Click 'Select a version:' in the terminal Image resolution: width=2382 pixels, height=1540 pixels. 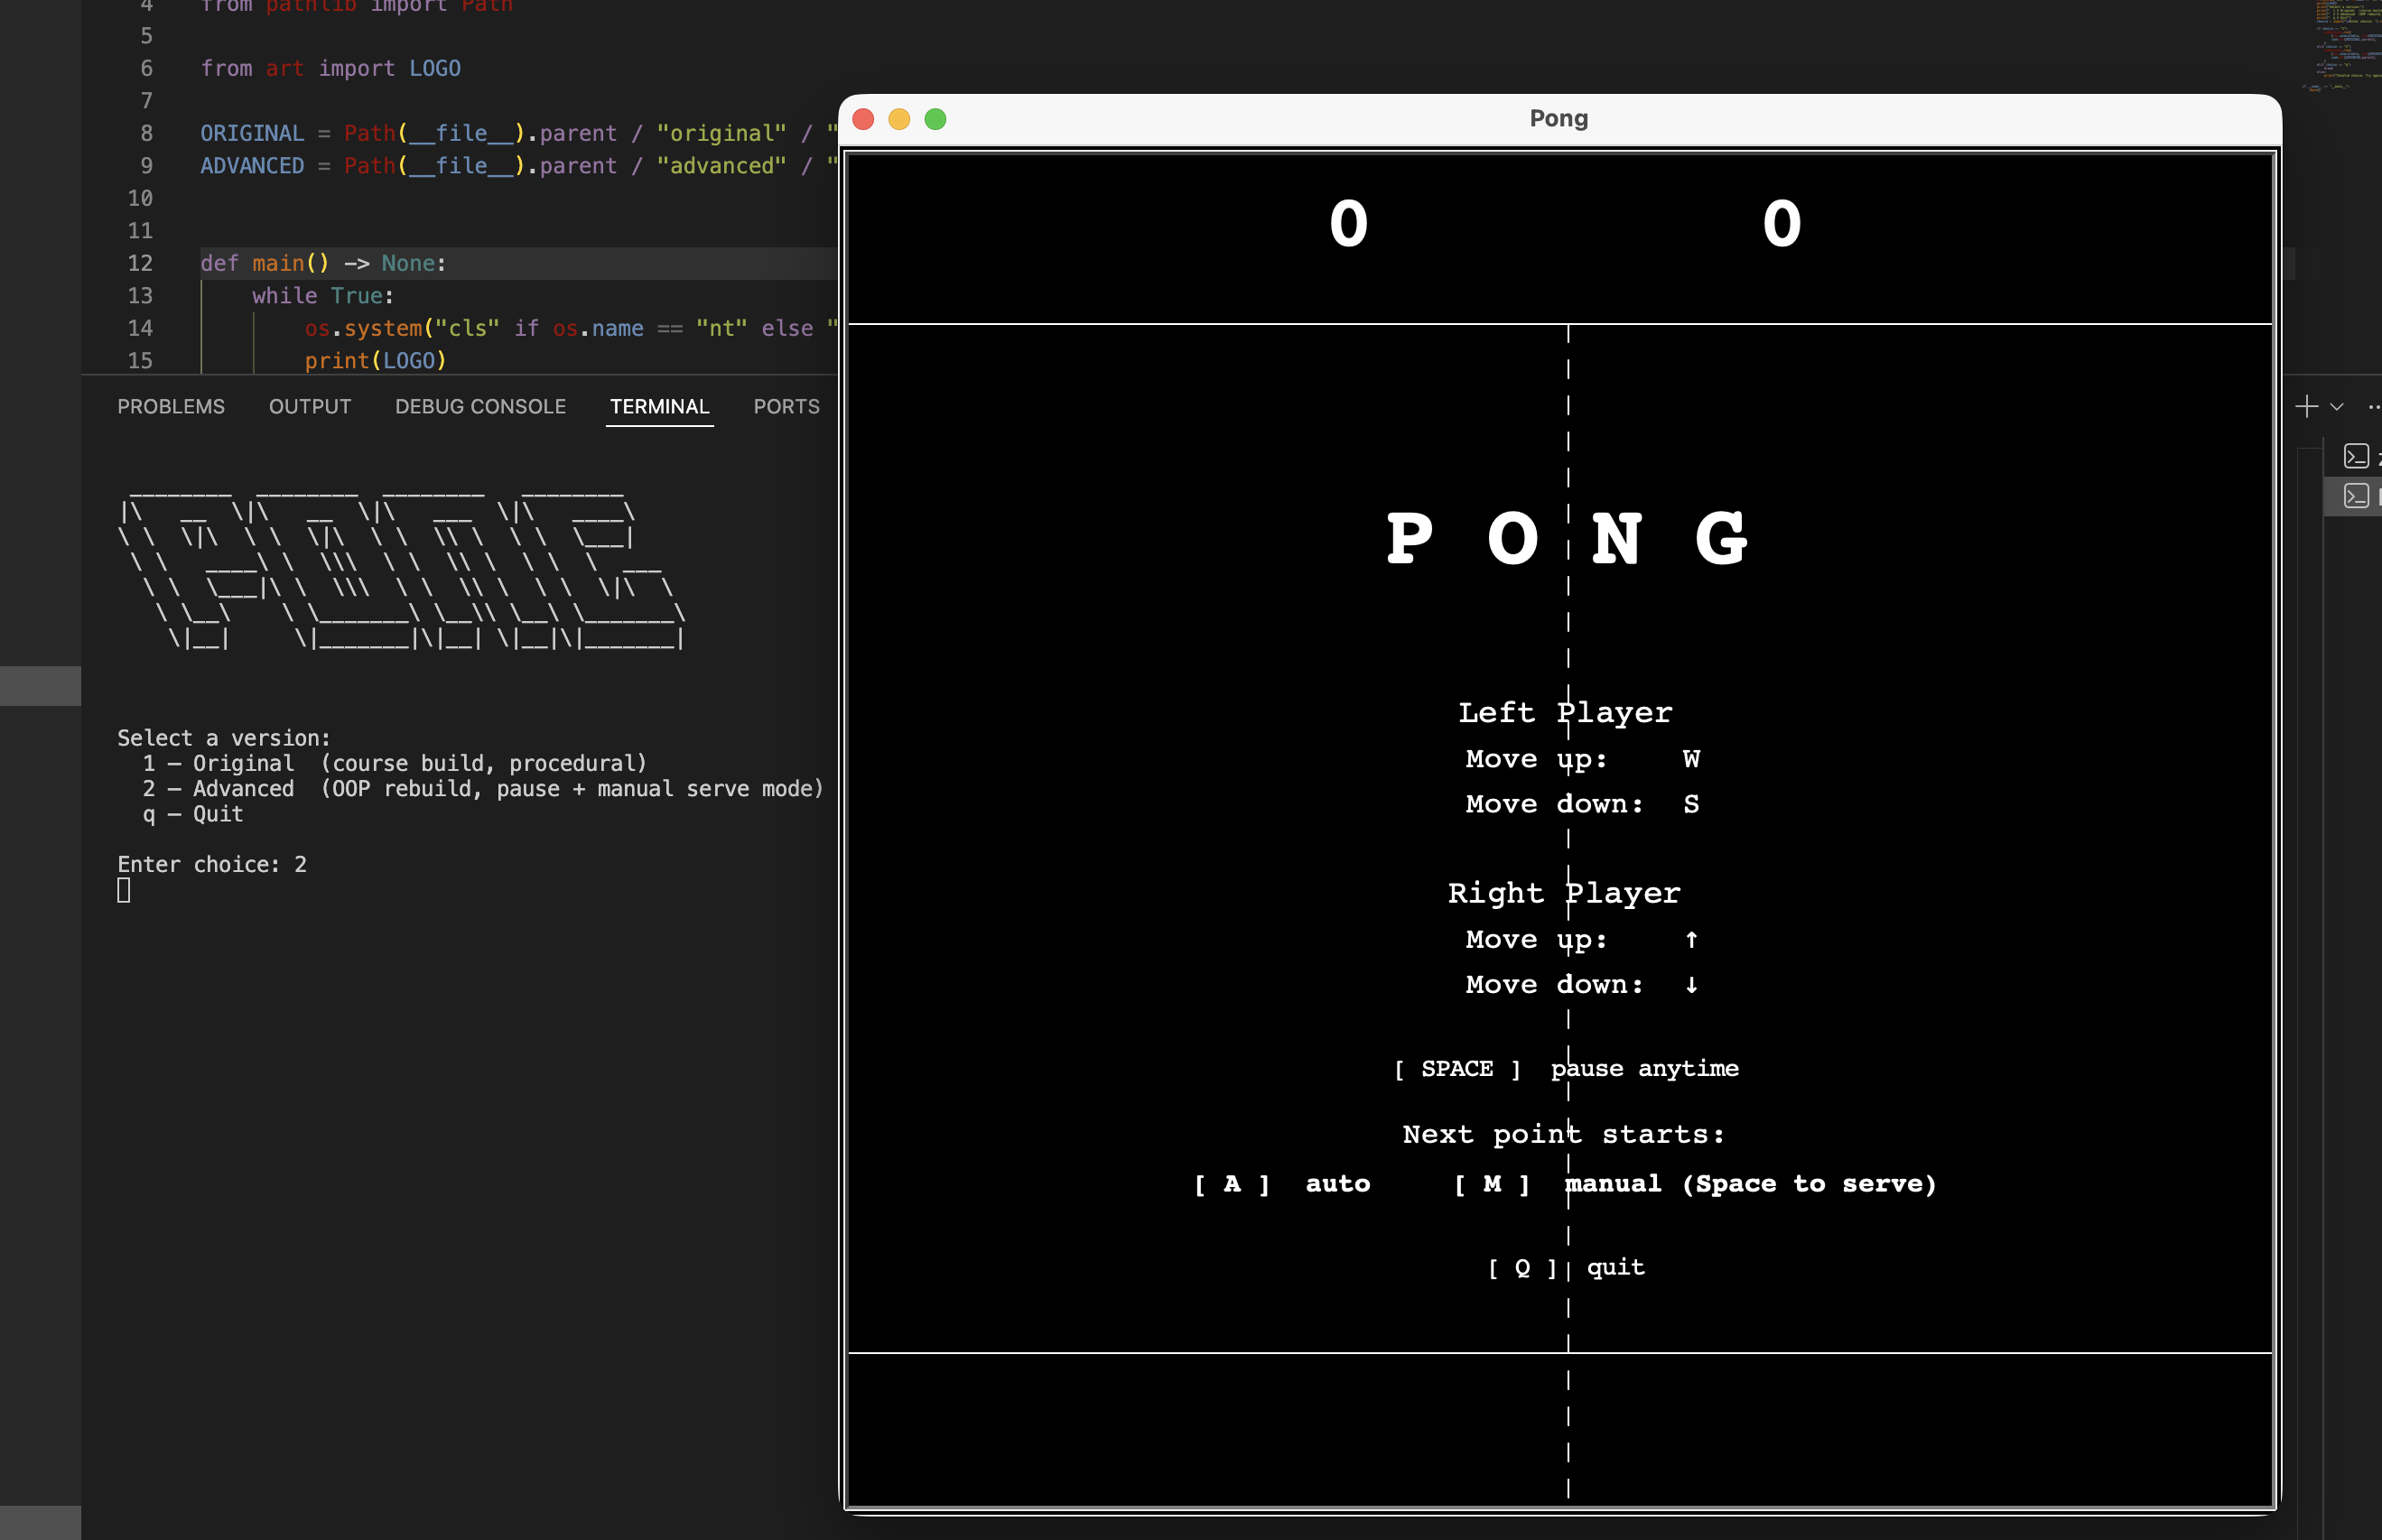point(224,738)
